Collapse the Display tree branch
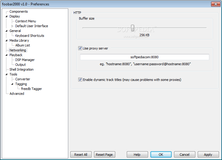 pos(6,16)
